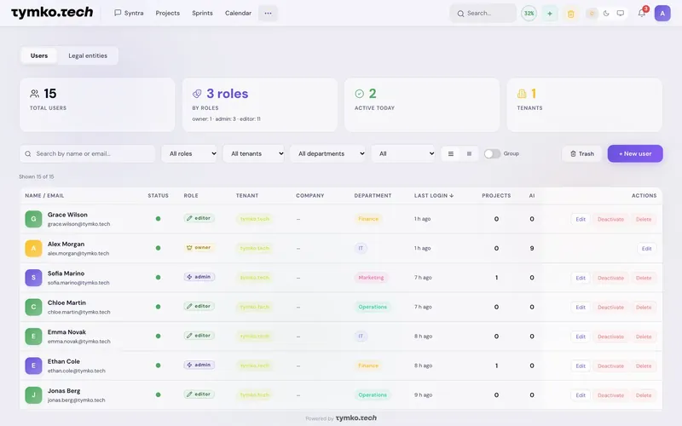
Task: Switch to list view icon
Action: (x=451, y=154)
